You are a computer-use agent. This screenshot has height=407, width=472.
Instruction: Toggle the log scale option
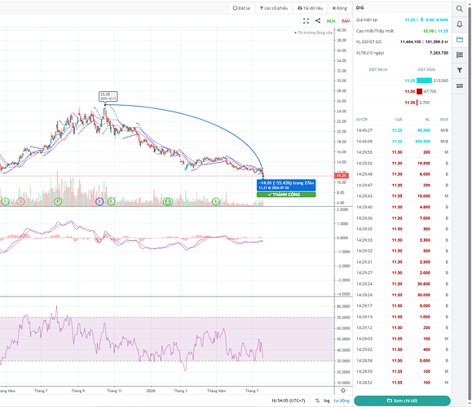[x=327, y=400]
